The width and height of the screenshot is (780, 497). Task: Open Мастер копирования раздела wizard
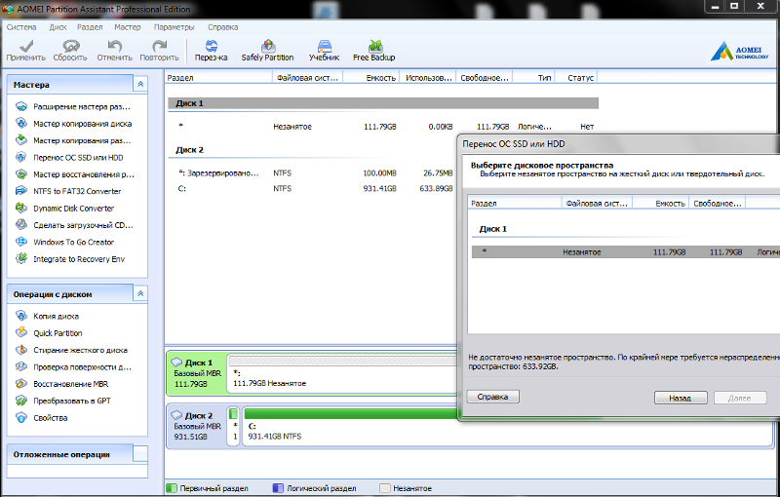coord(74,140)
